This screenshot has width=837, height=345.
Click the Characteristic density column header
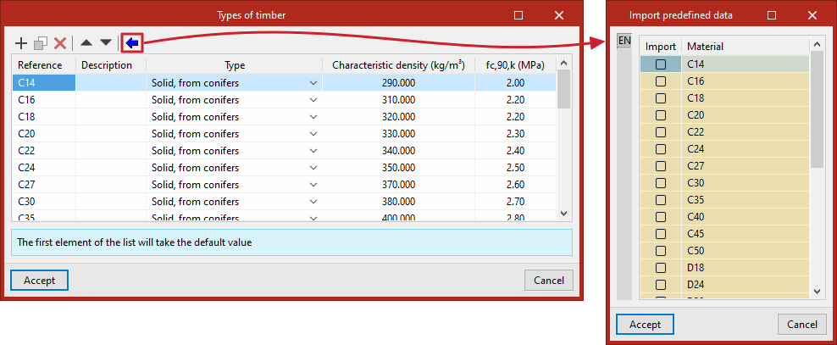[398, 65]
